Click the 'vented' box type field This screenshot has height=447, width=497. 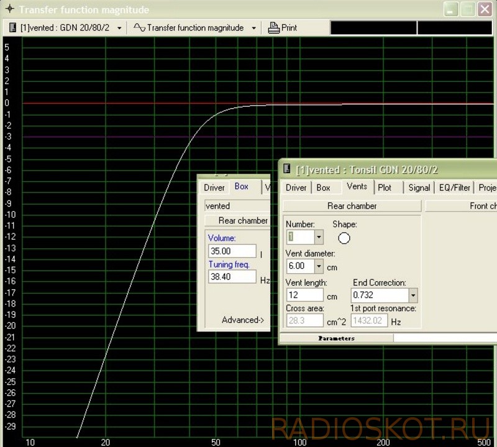(237, 206)
